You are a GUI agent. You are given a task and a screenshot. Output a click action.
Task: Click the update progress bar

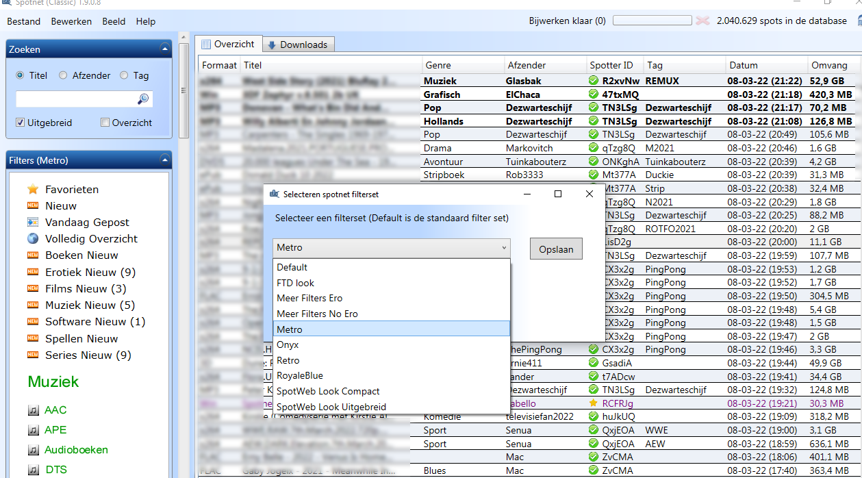tap(652, 21)
